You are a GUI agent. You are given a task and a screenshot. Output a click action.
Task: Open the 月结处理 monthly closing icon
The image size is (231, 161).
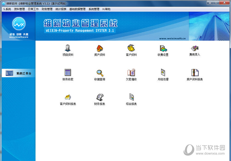pyautogui.click(x=163, y=73)
